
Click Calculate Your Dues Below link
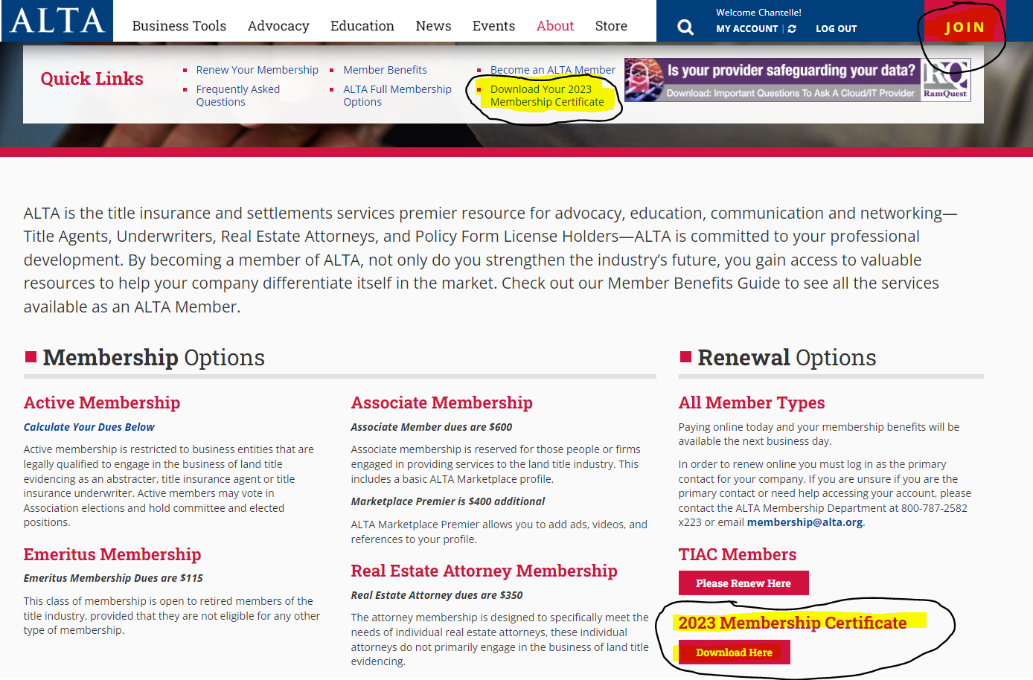point(89,427)
